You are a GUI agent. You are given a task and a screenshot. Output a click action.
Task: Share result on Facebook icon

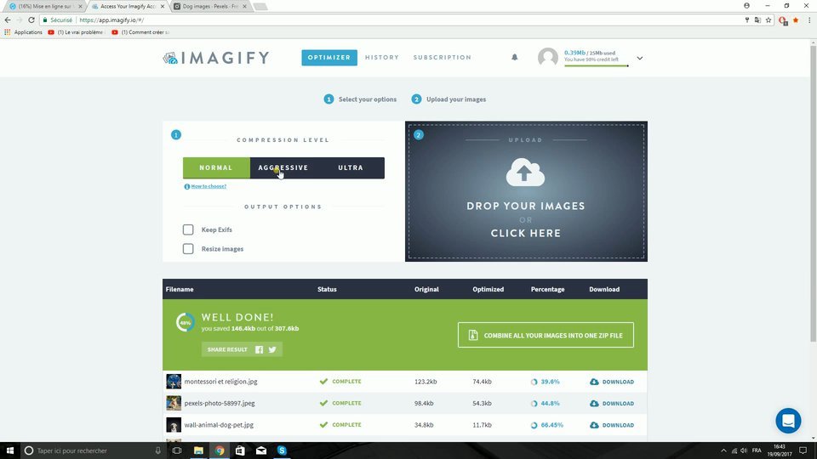(x=259, y=349)
